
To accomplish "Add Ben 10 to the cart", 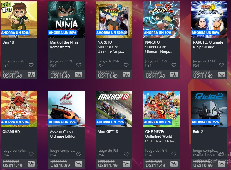I will [x=31, y=75].
